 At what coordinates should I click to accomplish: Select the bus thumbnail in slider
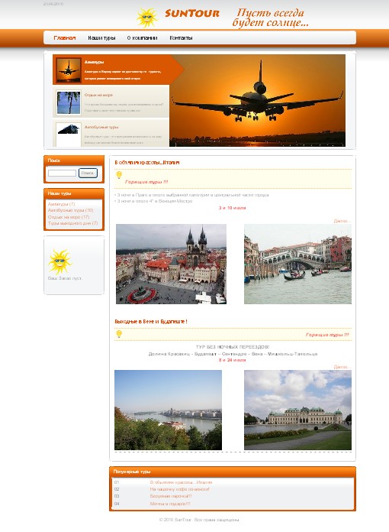click(x=69, y=135)
